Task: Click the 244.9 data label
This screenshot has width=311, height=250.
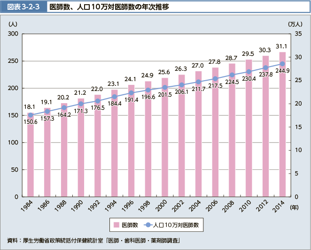Action: [x=282, y=71]
